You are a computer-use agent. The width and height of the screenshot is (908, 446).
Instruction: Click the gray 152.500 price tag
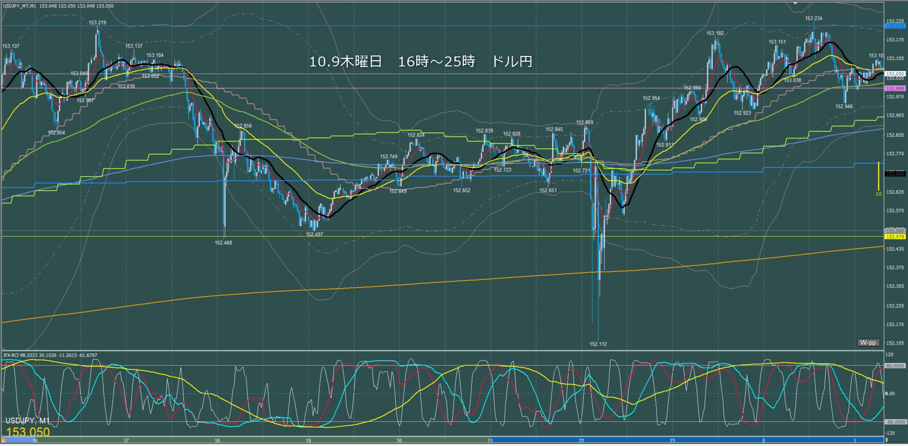coord(895,231)
